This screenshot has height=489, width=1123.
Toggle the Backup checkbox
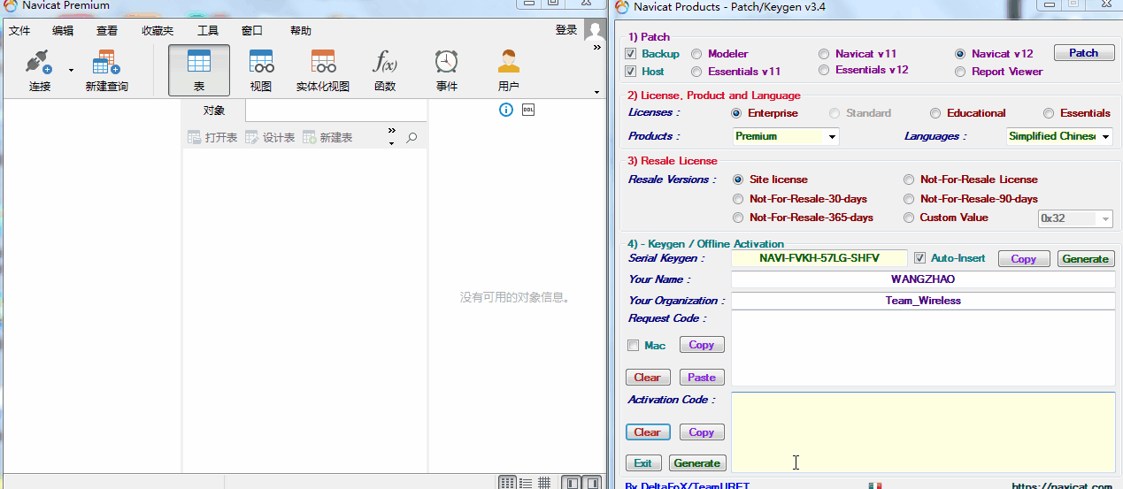(631, 54)
